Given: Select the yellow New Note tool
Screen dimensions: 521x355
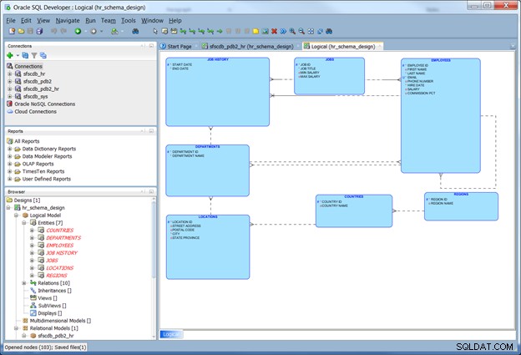Looking at the screenshot, I should [x=255, y=31].
